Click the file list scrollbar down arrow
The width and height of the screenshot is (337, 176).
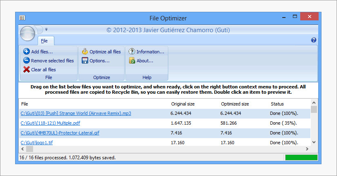tap(314, 142)
